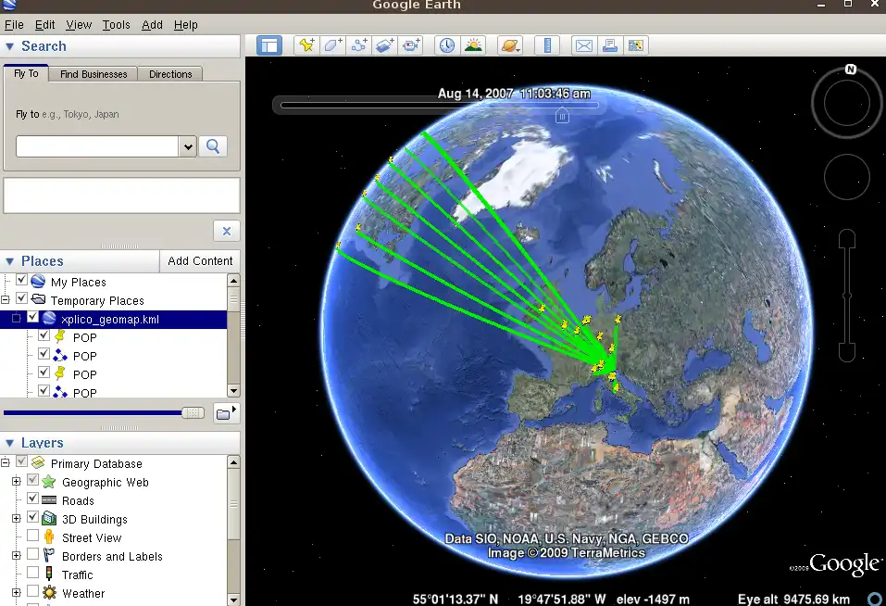Click the time slider handle
Viewport: 886px width, 606px height.
click(562, 116)
